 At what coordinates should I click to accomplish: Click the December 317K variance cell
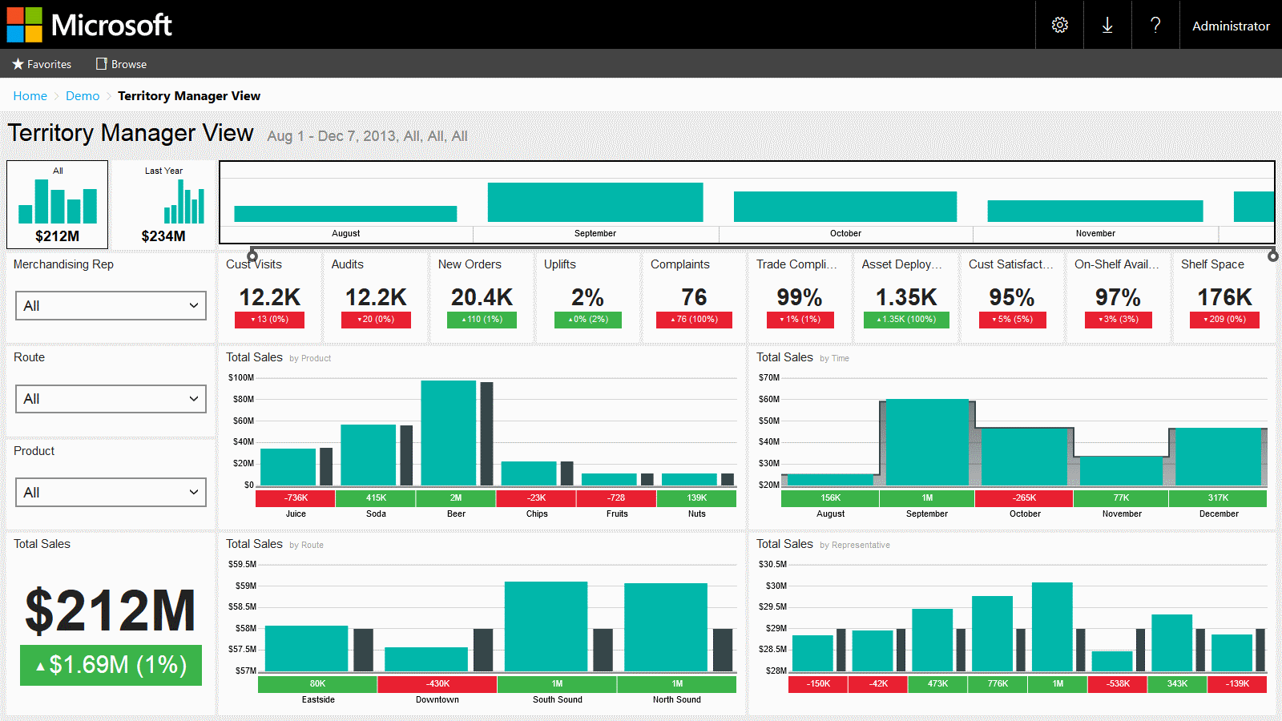(x=1218, y=498)
